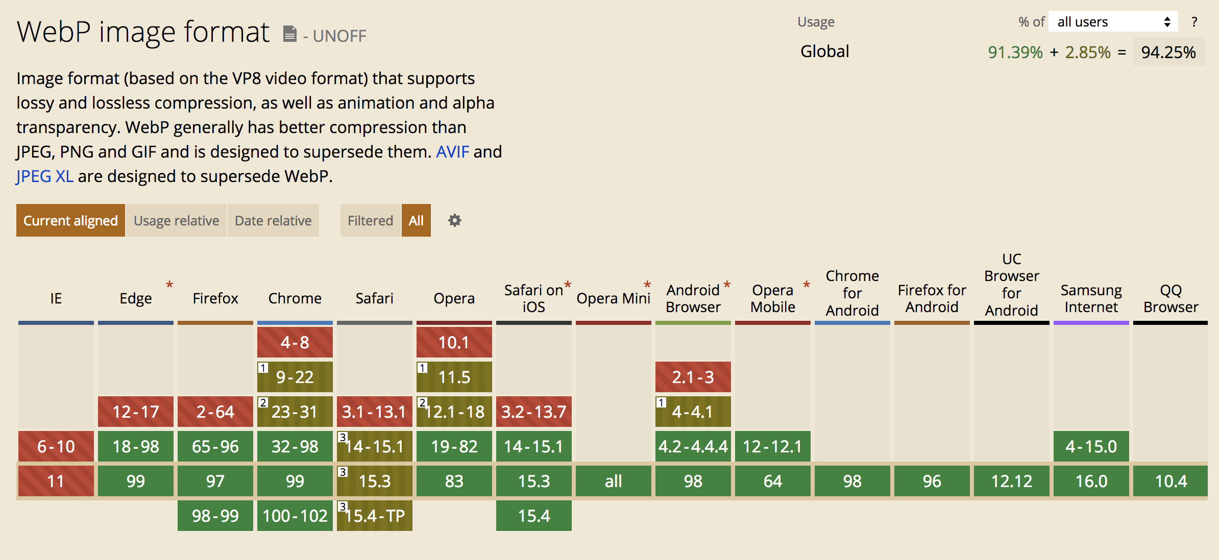Click the asterisk next to Edge

[169, 285]
